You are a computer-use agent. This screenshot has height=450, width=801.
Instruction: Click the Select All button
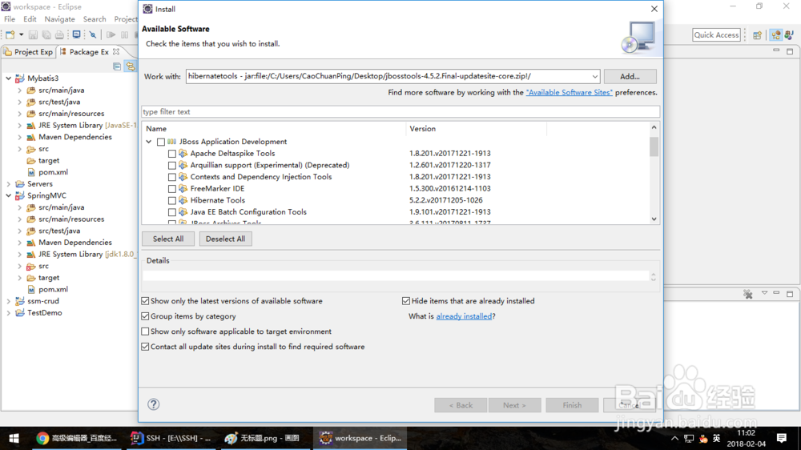168,239
